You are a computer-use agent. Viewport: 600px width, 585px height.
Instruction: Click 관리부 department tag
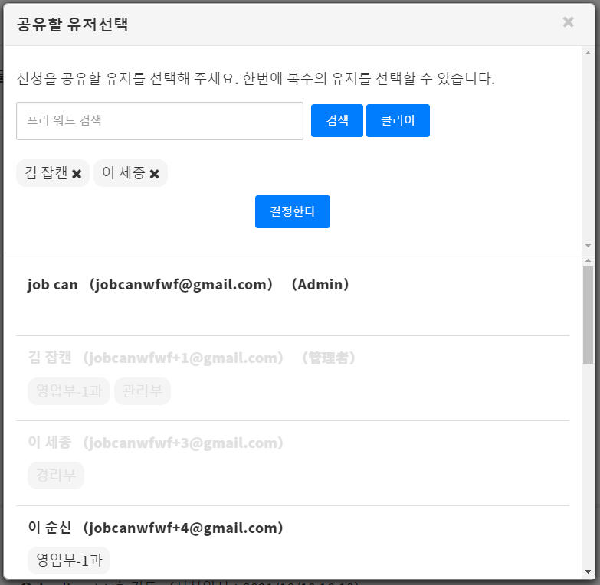click(x=143, y=391)
